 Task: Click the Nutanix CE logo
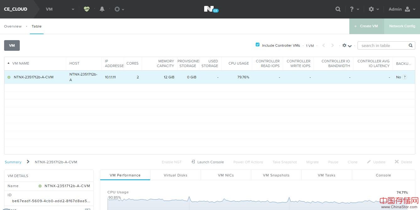(210, 9)
